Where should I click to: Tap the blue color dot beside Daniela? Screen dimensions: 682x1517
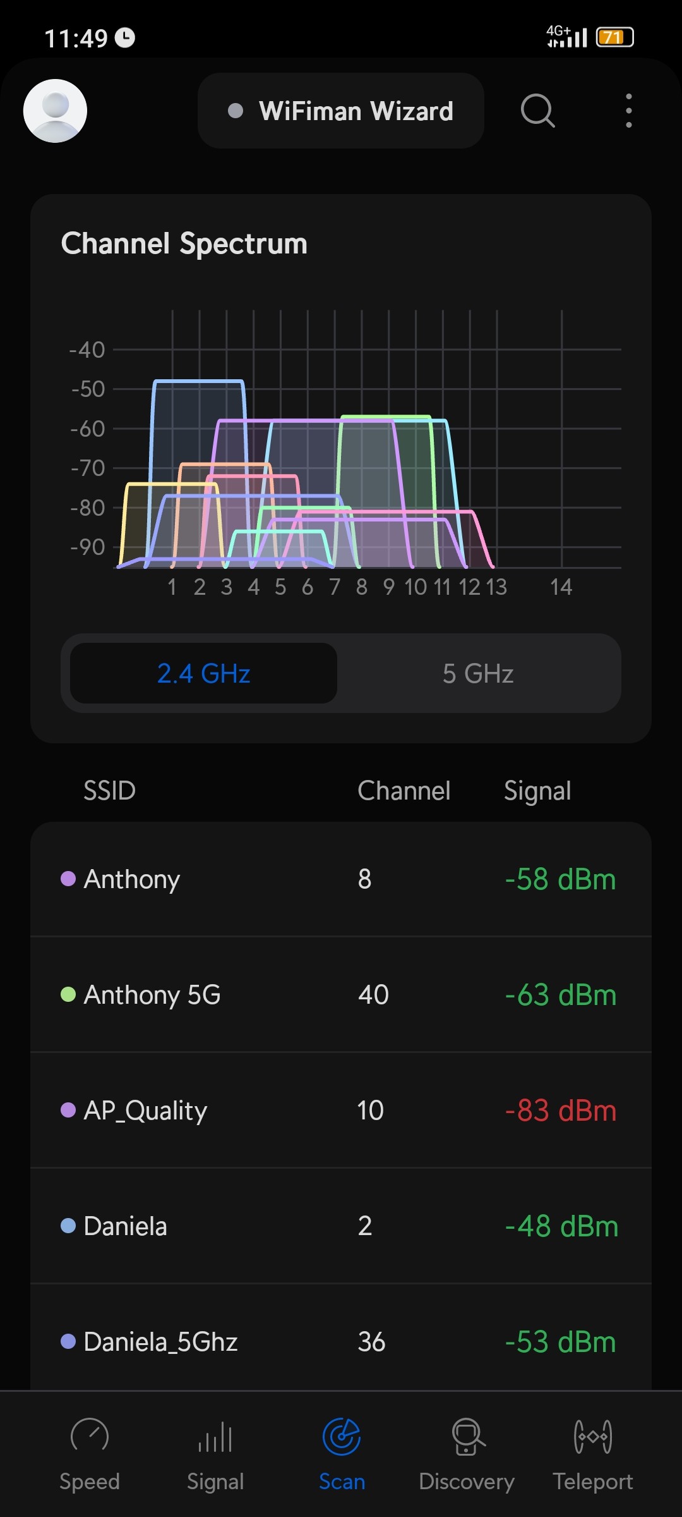pos(68,1226)
